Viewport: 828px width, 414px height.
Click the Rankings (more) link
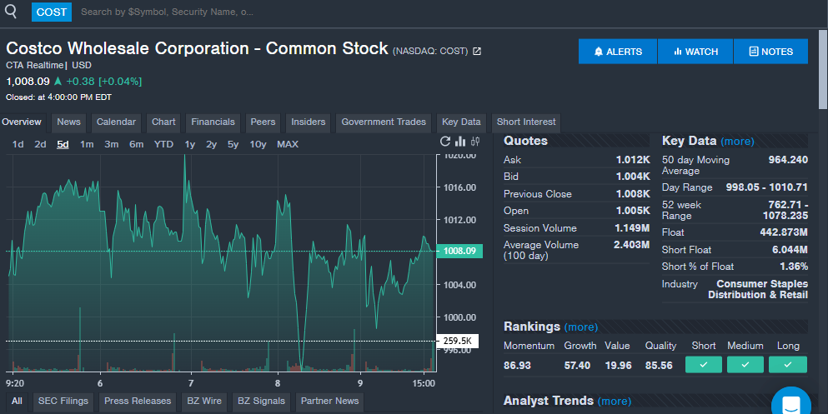pos(581,327)
